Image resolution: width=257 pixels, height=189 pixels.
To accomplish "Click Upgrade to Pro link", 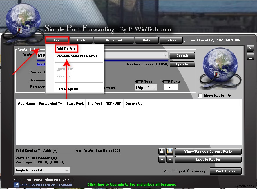I will [132, 184].
